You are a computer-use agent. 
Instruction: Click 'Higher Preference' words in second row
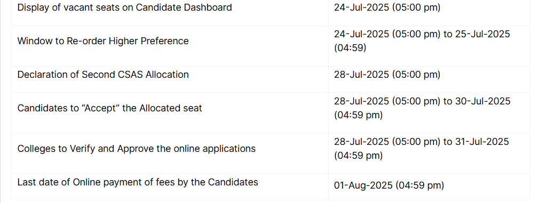148,41
